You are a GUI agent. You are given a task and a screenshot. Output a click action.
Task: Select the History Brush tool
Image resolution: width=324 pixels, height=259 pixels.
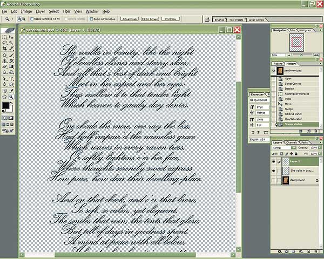point(11,61)
